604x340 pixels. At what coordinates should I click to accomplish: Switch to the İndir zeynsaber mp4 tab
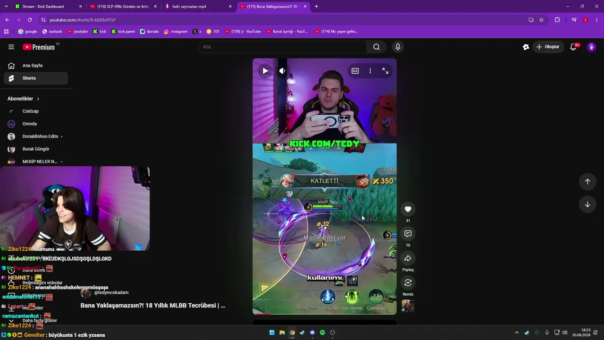click(x=199, y=7)
